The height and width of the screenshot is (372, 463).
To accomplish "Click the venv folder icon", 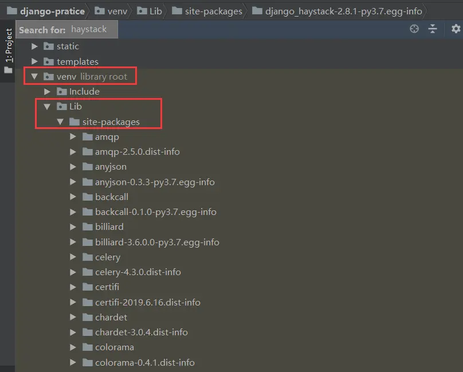I will pyautogui.click(x=49, y=77).
